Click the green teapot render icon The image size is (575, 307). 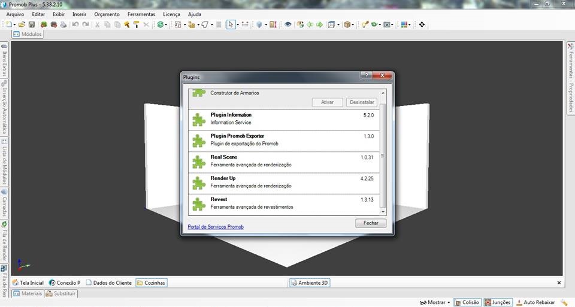point(374,25)
